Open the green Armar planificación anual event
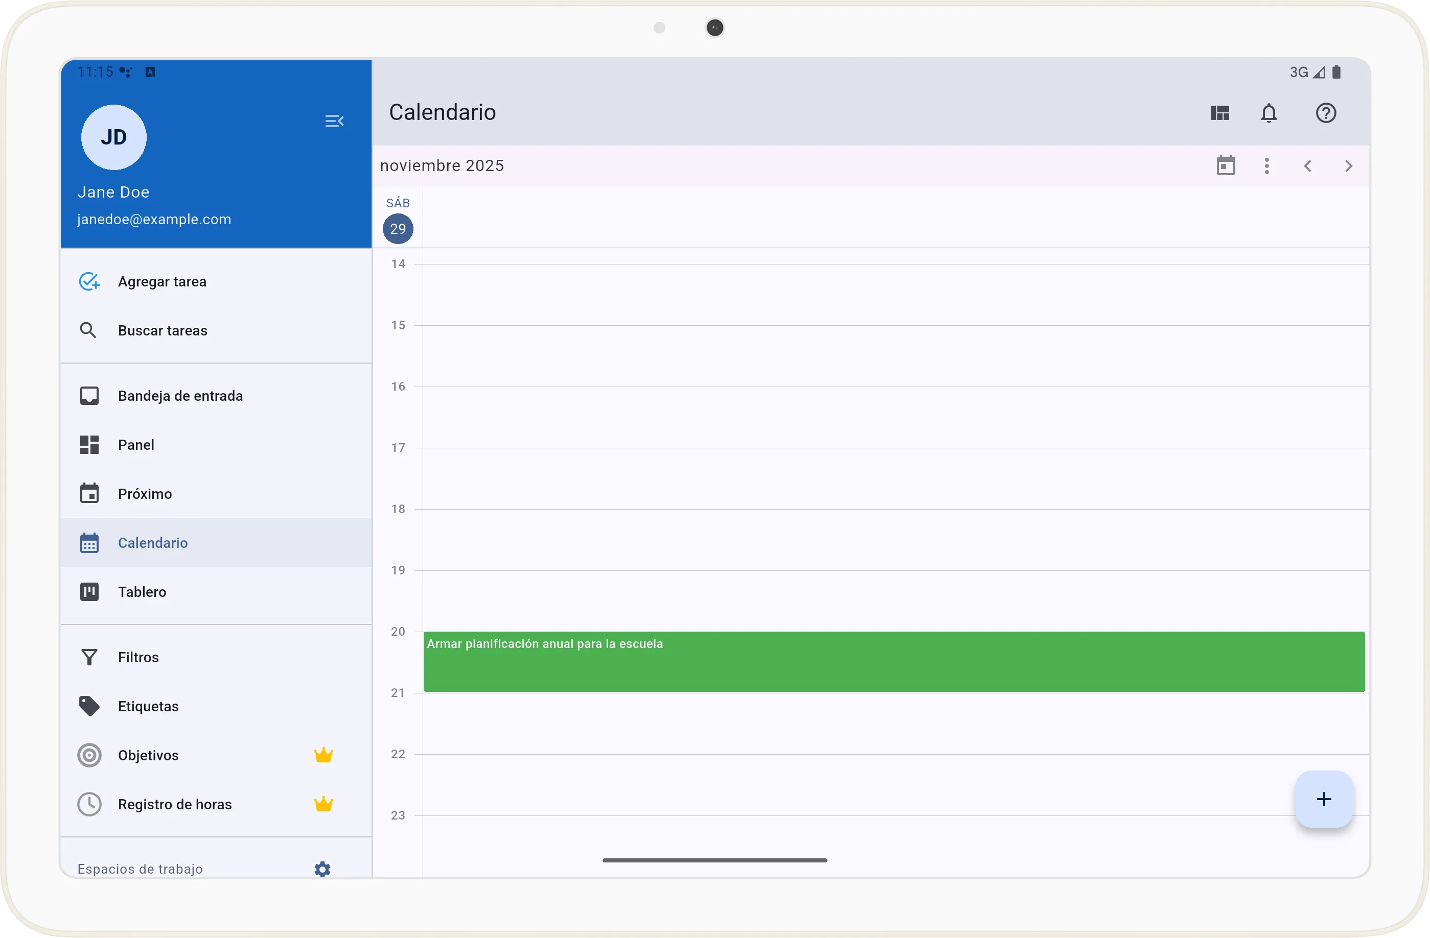Screen dimensions: 1430x938 click(893, 661)
